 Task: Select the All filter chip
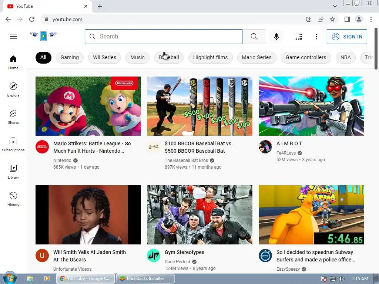point(43,57)
